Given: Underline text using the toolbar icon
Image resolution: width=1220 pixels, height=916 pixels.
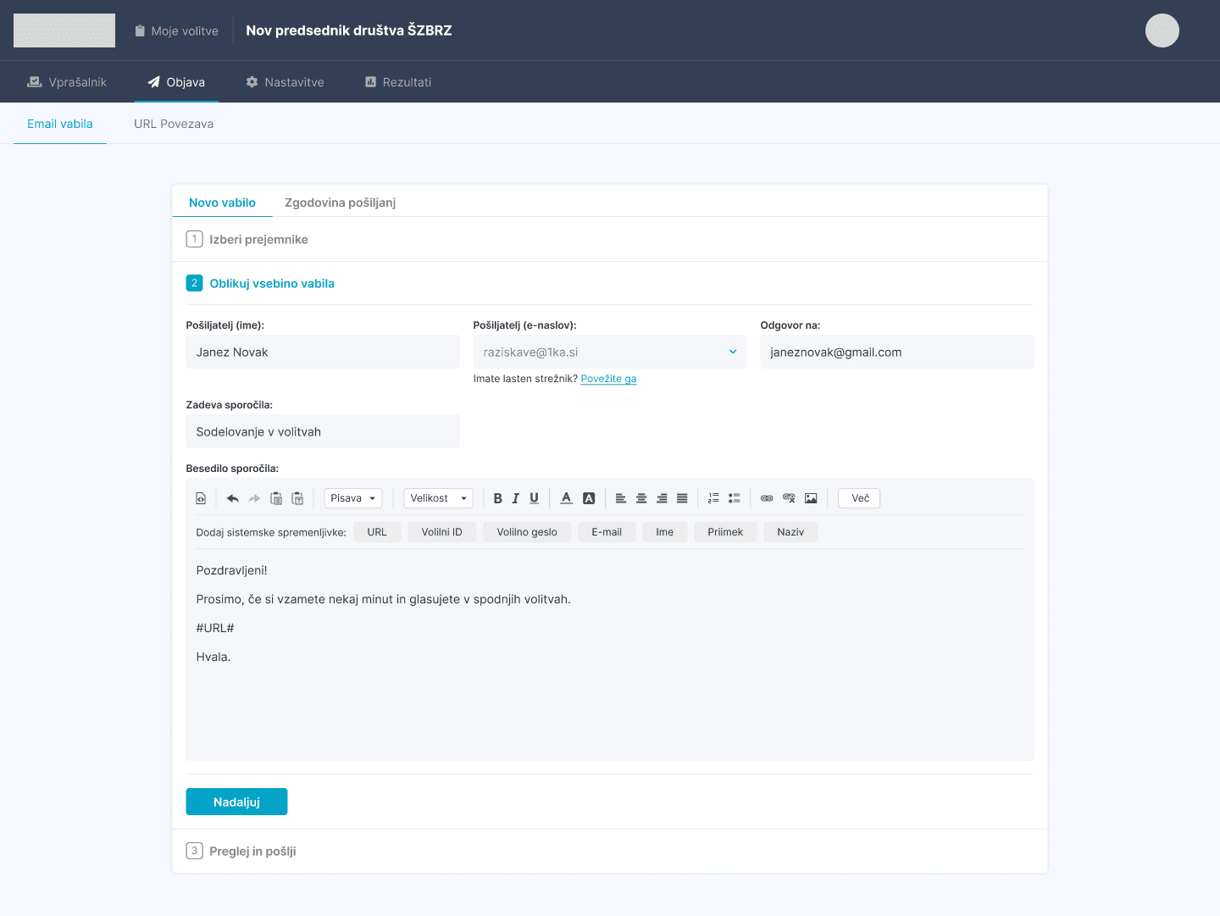Looking at the screenshot, I should (534, 497).
